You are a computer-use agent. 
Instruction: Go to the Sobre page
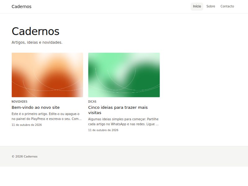pyautogui.click(x=211, y=7)
